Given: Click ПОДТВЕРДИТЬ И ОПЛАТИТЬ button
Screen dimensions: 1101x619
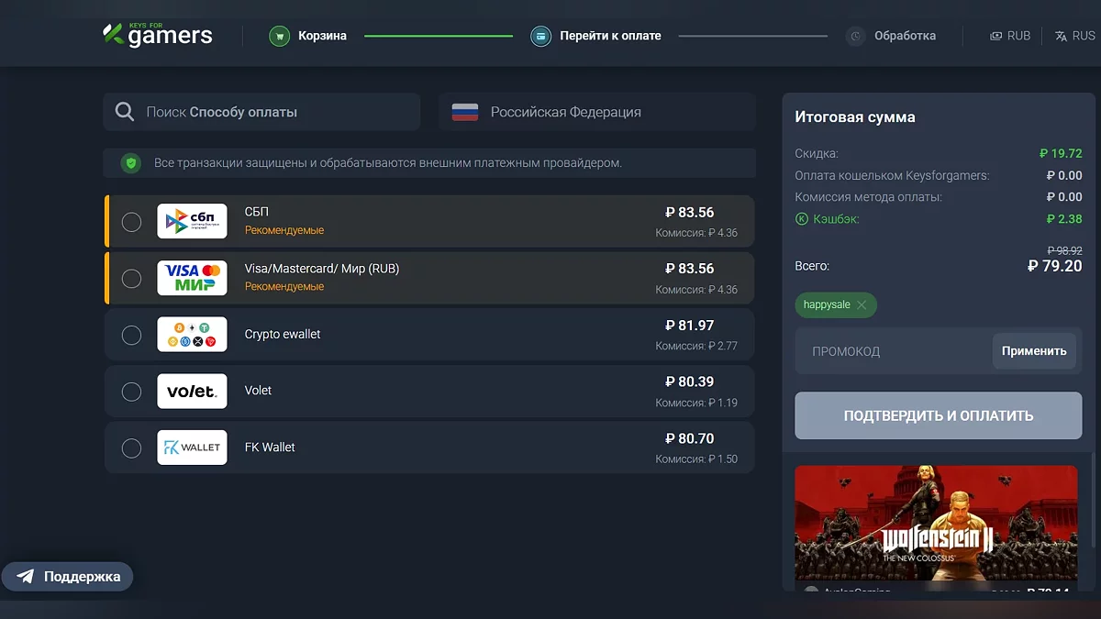Looking at the screenshot, I should (939, 416).
